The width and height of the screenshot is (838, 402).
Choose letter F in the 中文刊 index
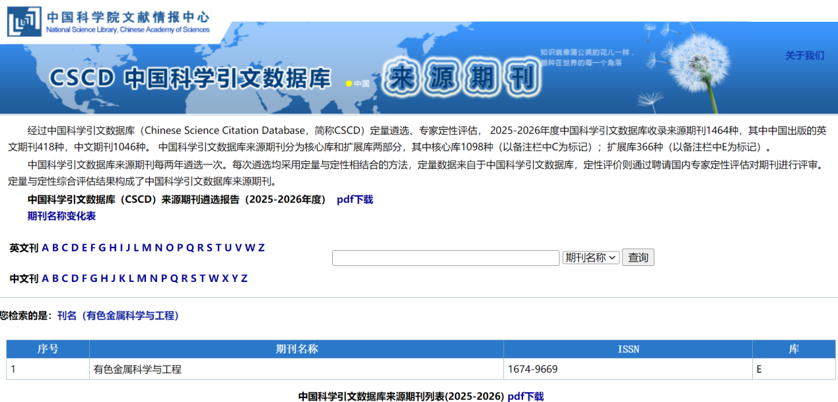click(x=85, y=278)
